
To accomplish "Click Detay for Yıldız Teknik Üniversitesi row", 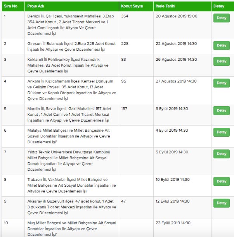I will click(x=221, y=154).
